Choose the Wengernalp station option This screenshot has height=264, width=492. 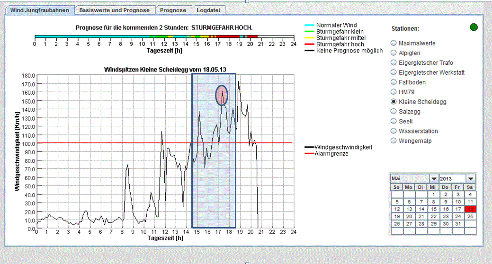point(394,141)
